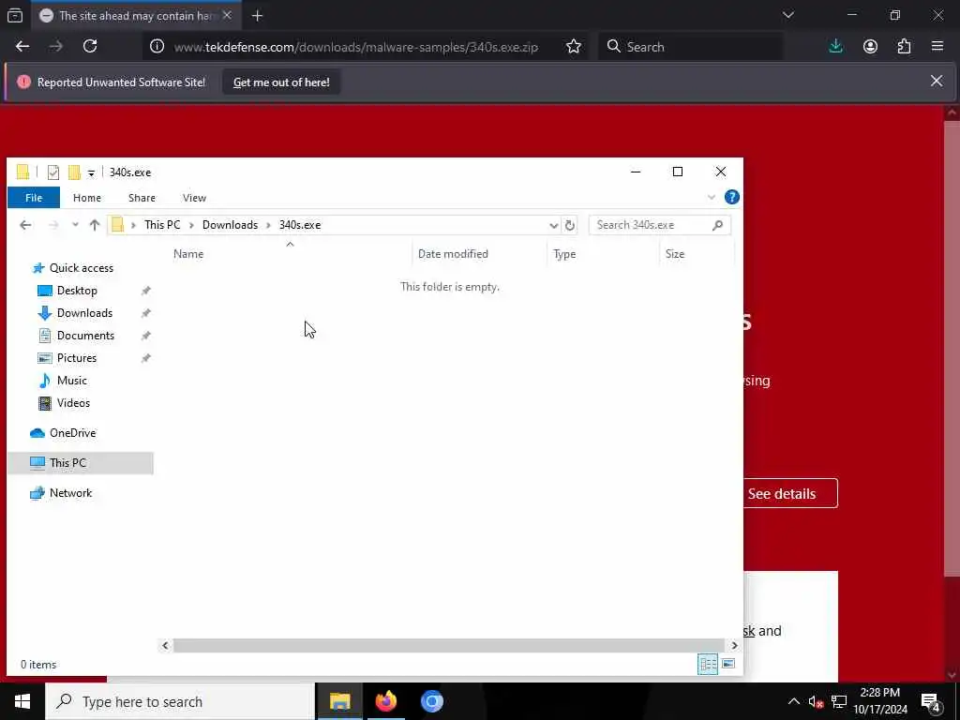960x720 pixels.
Task: Select Pictures in navigation pane
Action: 77,358
